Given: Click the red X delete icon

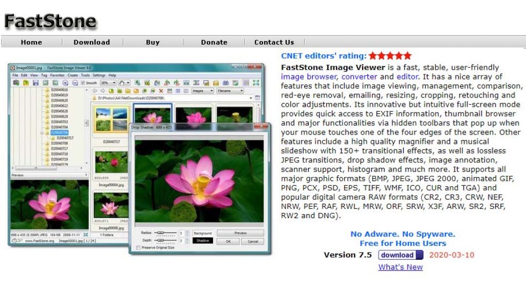Looking at the screenshot, I should pos(161,91).
